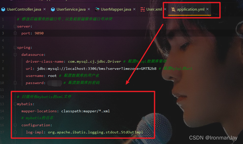
Task: Switch to the UserController.java tab
Action: pyautogui.click(x=24, y=9)
